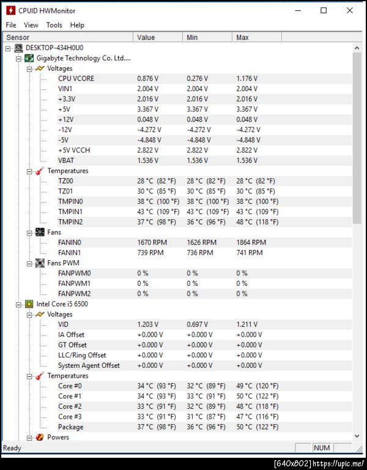
Task: Collapse the Fans PWM section
Action: pos(29,263)
